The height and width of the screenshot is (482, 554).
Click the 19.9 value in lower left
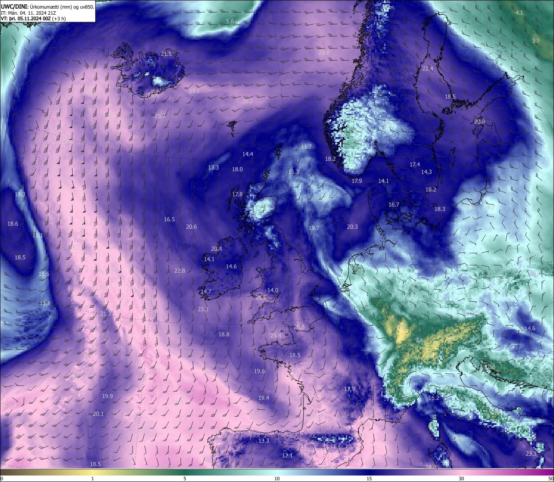click(107, 396)
